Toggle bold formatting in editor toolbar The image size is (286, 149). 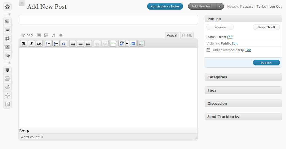click(x=24, y=43)
